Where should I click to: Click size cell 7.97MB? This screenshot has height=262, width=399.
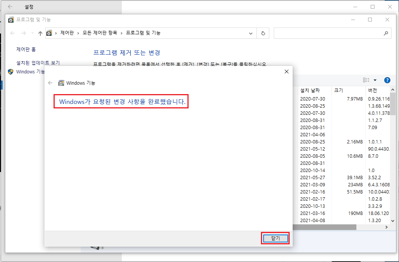tap(355, 99)
